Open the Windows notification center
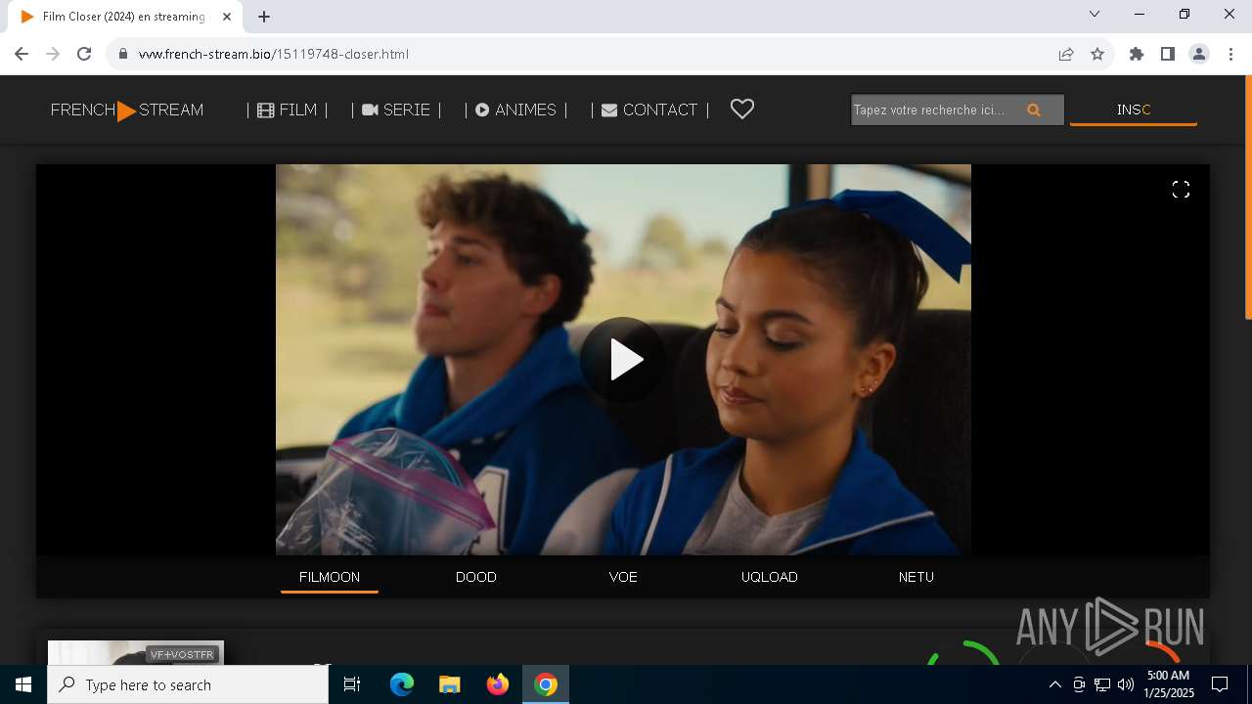 click(1220, 684)
